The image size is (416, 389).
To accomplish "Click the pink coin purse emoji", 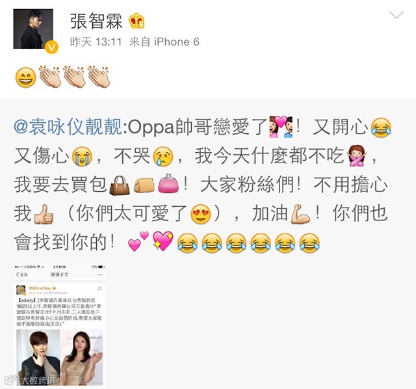I will (x=168, y=183).
